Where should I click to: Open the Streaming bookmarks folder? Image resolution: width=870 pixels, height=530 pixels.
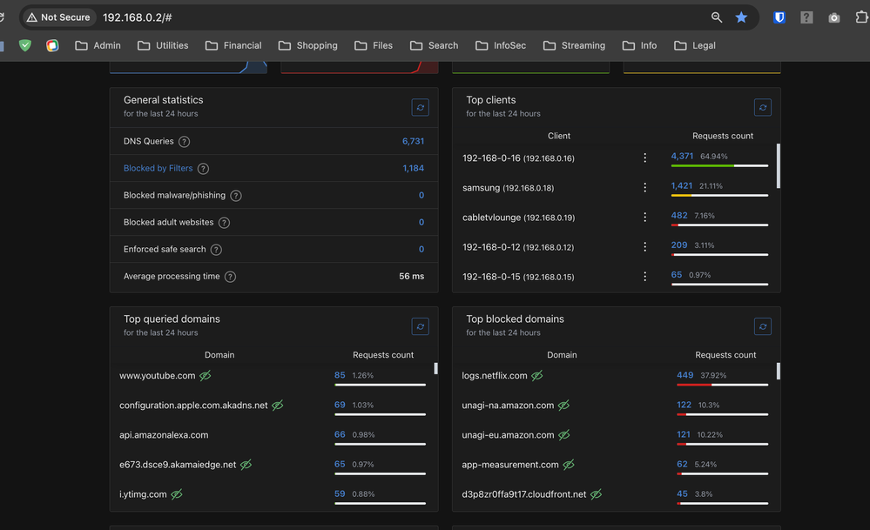[x=574, y=45]
